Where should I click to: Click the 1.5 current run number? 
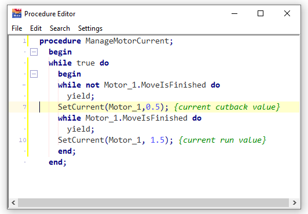[157, 140]
